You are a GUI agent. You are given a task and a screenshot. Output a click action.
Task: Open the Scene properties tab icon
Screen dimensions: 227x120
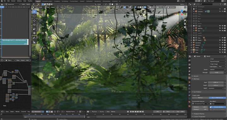click(x=189, y=75)
